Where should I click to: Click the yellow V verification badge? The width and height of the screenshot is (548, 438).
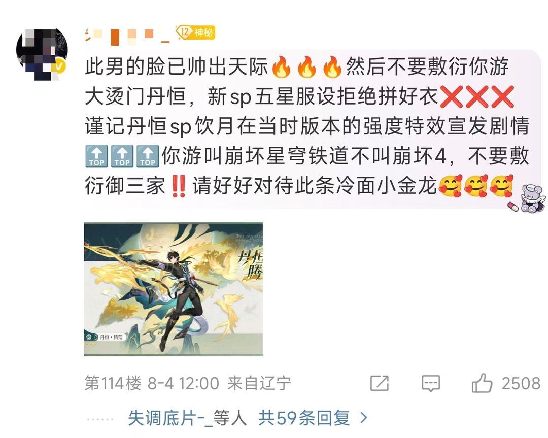coord(59,66)
